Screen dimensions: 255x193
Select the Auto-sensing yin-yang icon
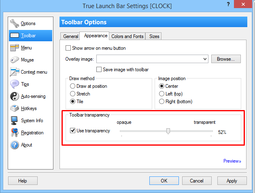(x=15, y=96)
